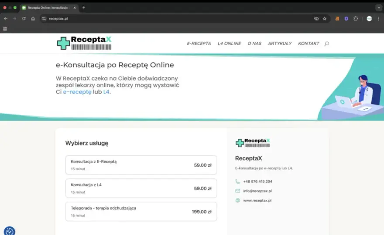
Task: Open www.receptax.pl link
Action: [257, 200]
